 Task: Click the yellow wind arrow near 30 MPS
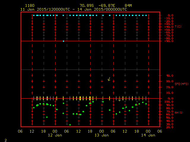point(109,79)
